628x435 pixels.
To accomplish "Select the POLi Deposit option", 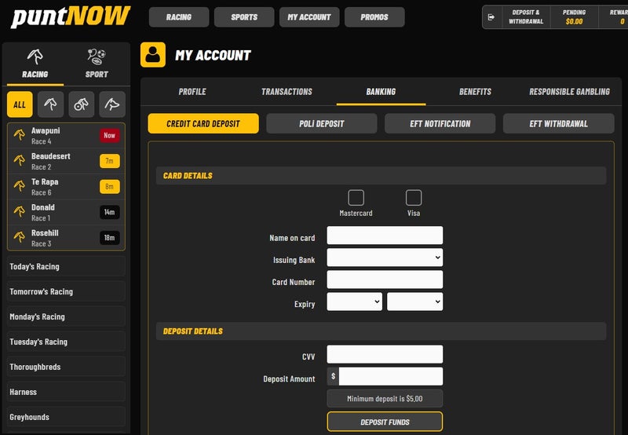I will [322, 123].
